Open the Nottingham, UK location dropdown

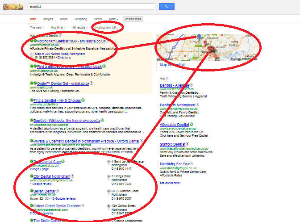click(107, 28)
